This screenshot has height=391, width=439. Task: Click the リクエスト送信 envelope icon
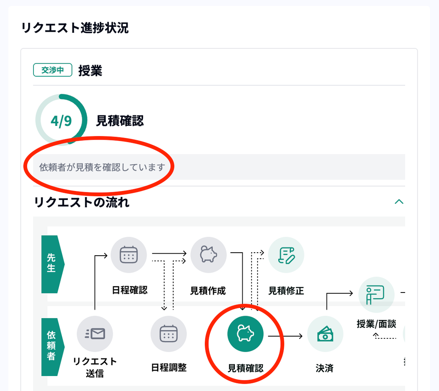tap(95, 334)
